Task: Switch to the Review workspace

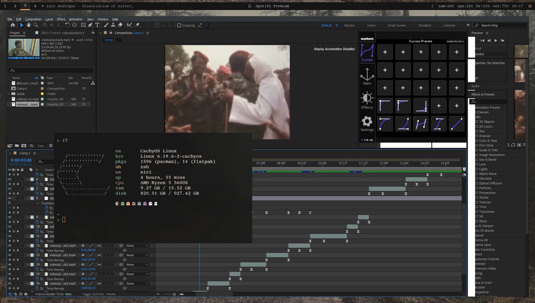Action: 350,25
